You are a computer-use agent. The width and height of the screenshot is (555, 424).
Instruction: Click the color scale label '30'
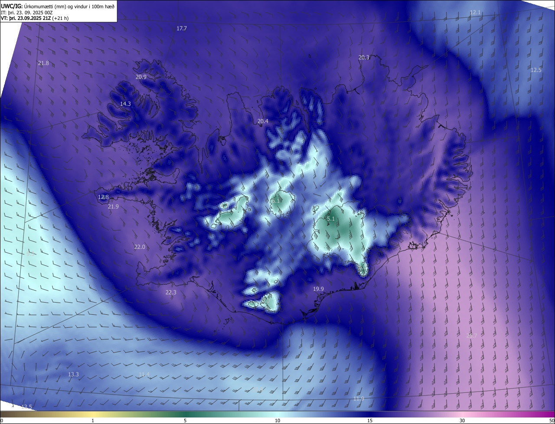[462, 421]
